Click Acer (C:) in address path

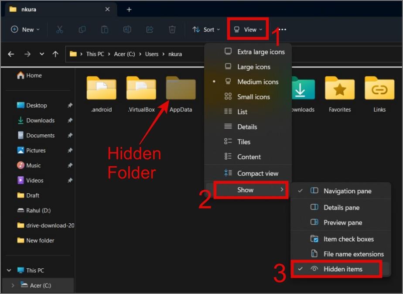coord(124,54)
